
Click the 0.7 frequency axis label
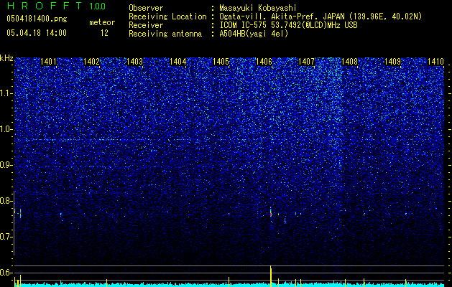click(6, 237)
